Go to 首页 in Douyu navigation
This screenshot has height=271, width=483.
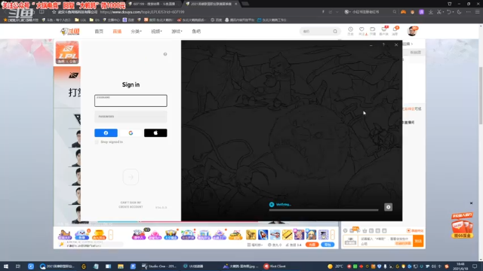click(x=99, y=32)
